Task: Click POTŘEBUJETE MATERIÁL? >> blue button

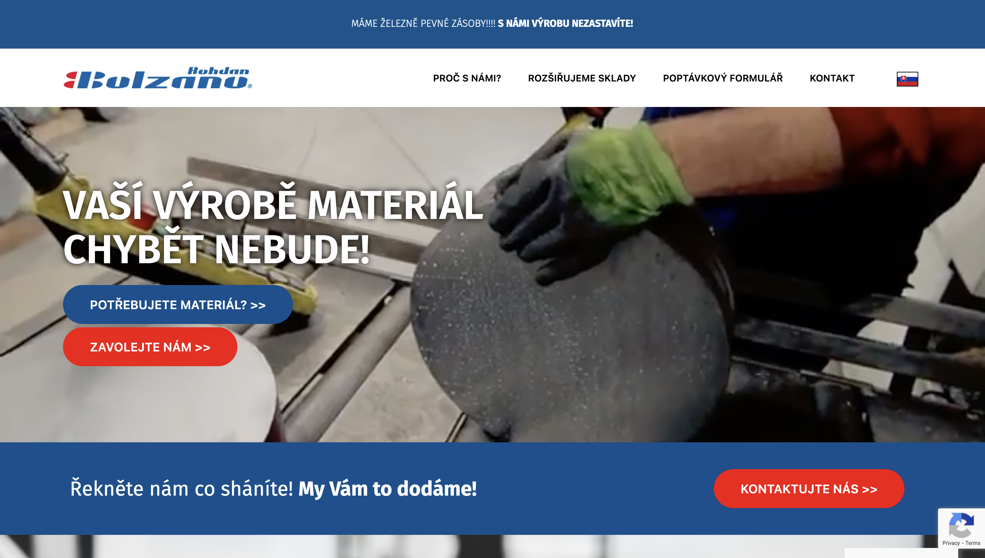Action: (178, 305)
